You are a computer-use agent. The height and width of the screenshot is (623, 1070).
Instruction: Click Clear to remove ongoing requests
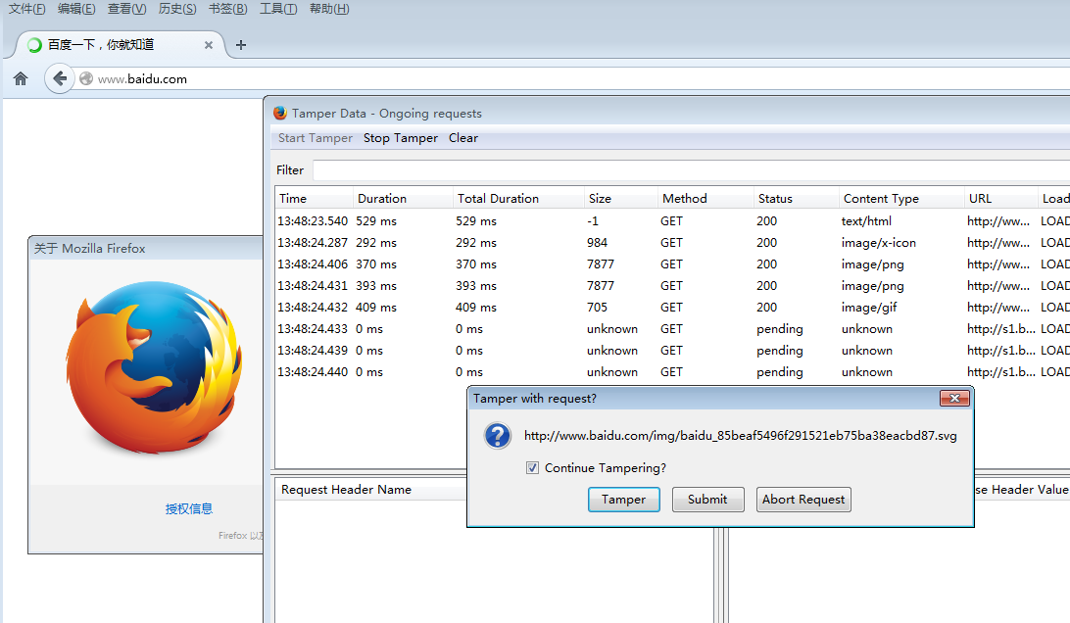462,138
